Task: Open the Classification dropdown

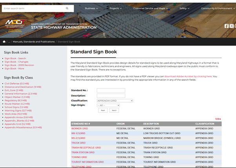Action: pyautogui.click(x=115, y=101)
